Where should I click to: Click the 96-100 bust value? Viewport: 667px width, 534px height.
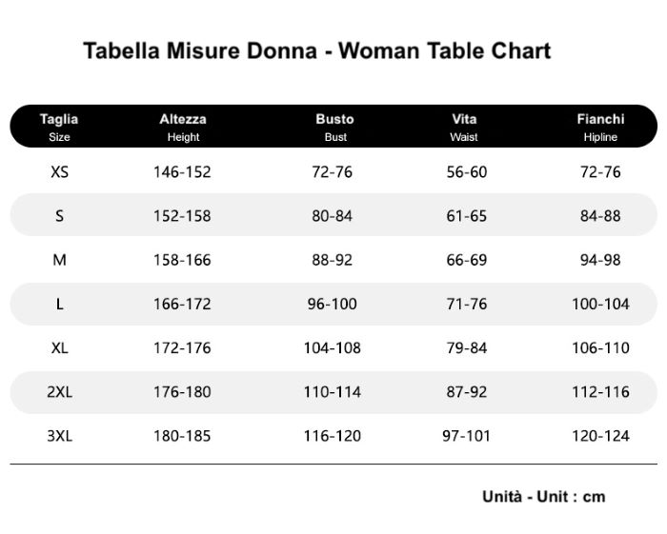[333, 305]
